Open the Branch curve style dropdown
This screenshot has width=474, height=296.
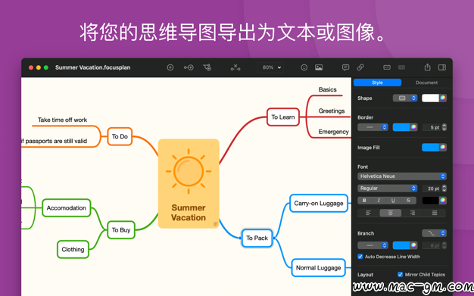click(x=434, y=233)
